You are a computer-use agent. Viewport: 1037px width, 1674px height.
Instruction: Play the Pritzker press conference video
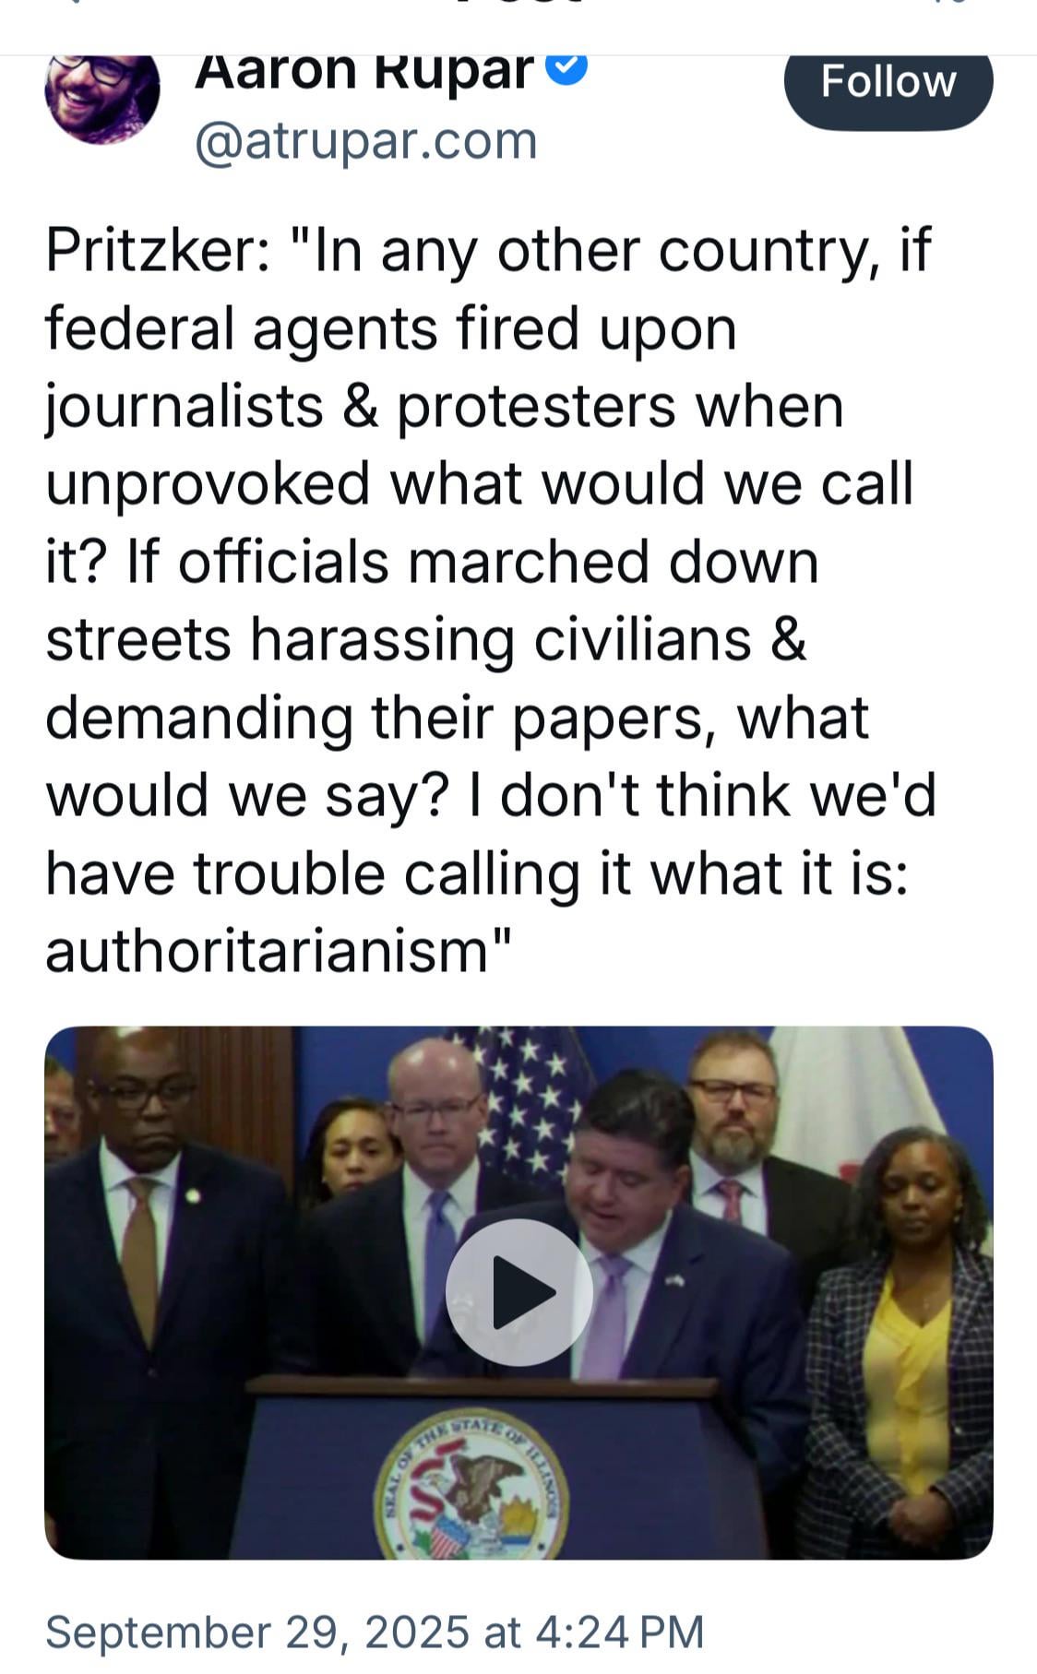[x=518, y=1291]
